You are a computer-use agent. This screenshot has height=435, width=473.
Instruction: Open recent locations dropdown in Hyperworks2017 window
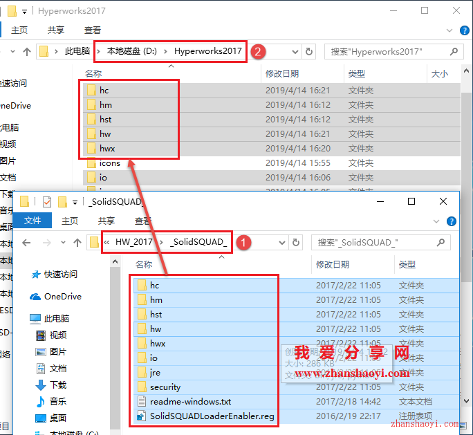point(12,52)
